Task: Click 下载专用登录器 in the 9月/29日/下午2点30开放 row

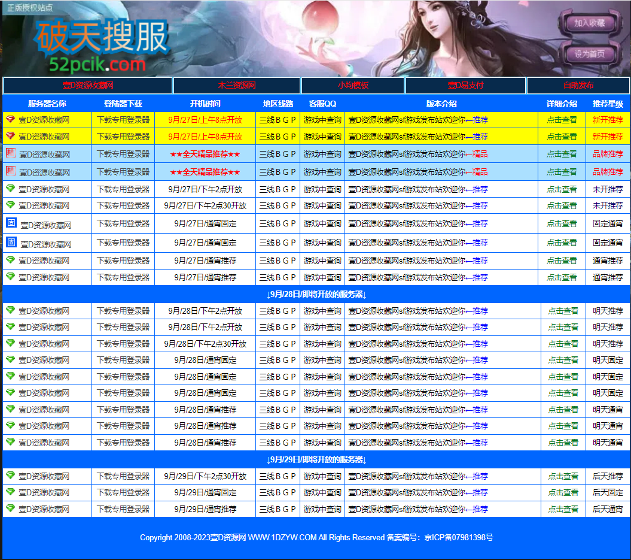Action: [x=123, y=476]
